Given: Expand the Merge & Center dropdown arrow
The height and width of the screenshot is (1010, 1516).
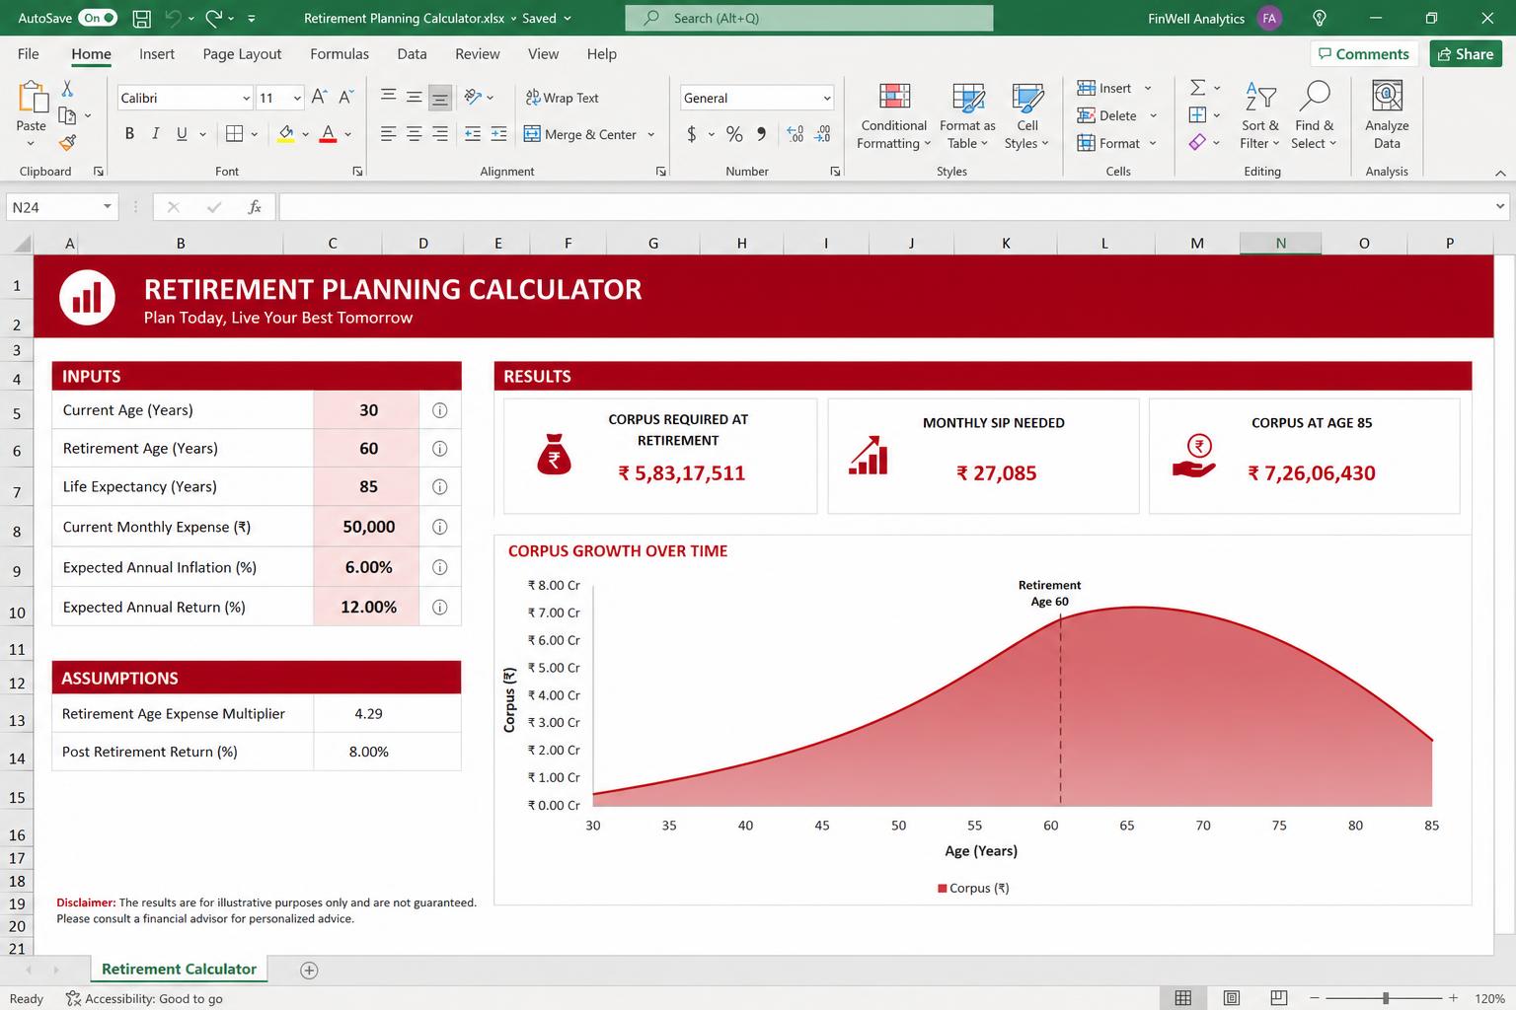Looking at the screenshot, I should pyautogui.click(x=651, y=134).
